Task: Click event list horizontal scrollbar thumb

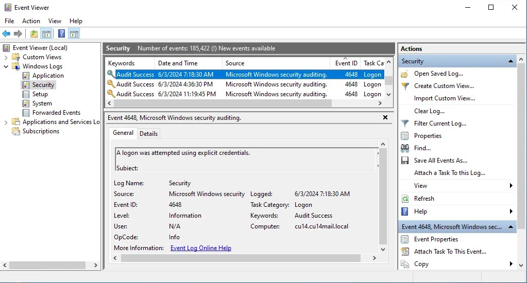Action: coord(222,103)
